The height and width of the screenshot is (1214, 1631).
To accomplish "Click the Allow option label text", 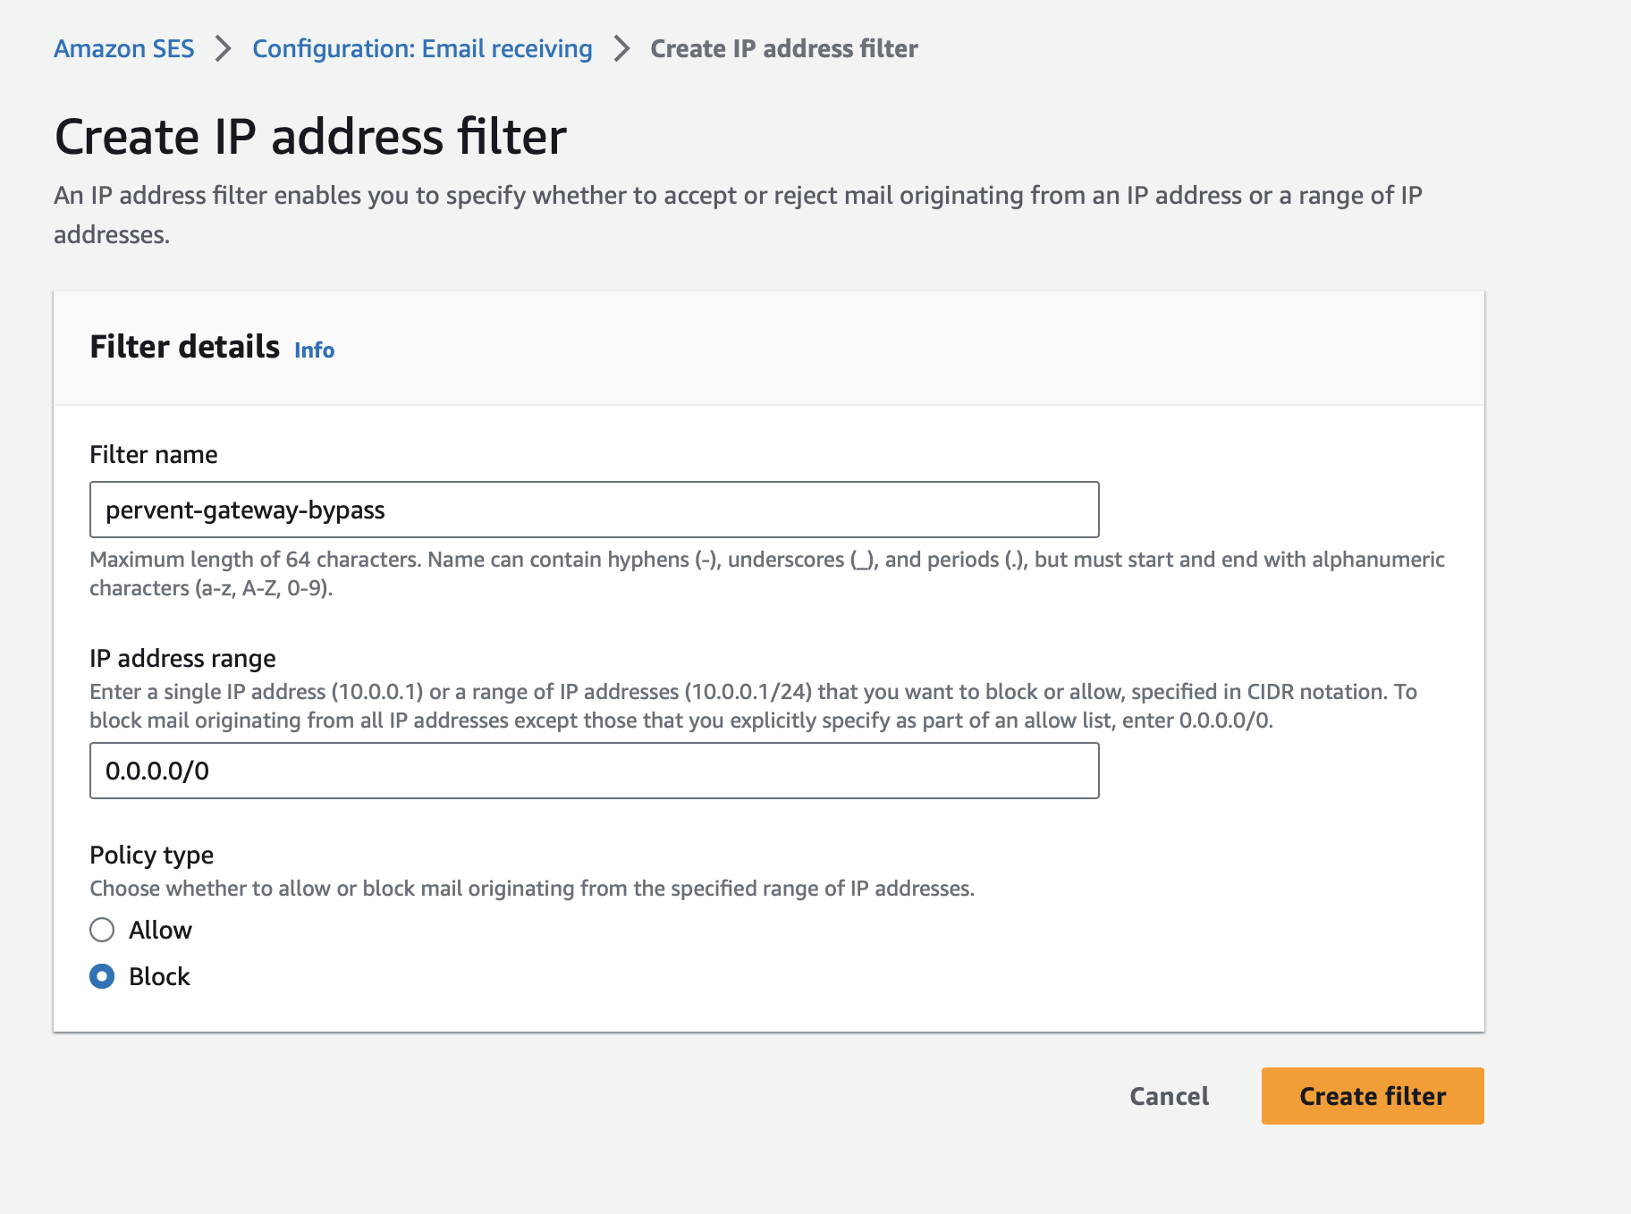I will (x=160, y=930).
